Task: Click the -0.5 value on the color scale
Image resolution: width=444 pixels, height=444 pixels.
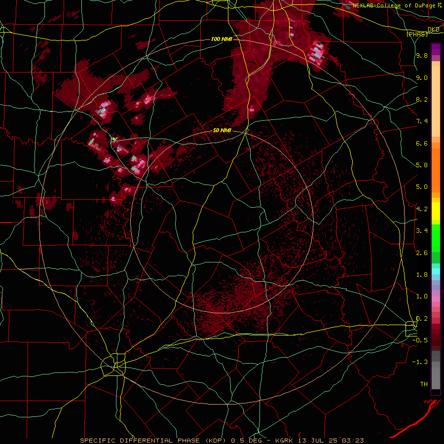Action: (x=420, y=340)
